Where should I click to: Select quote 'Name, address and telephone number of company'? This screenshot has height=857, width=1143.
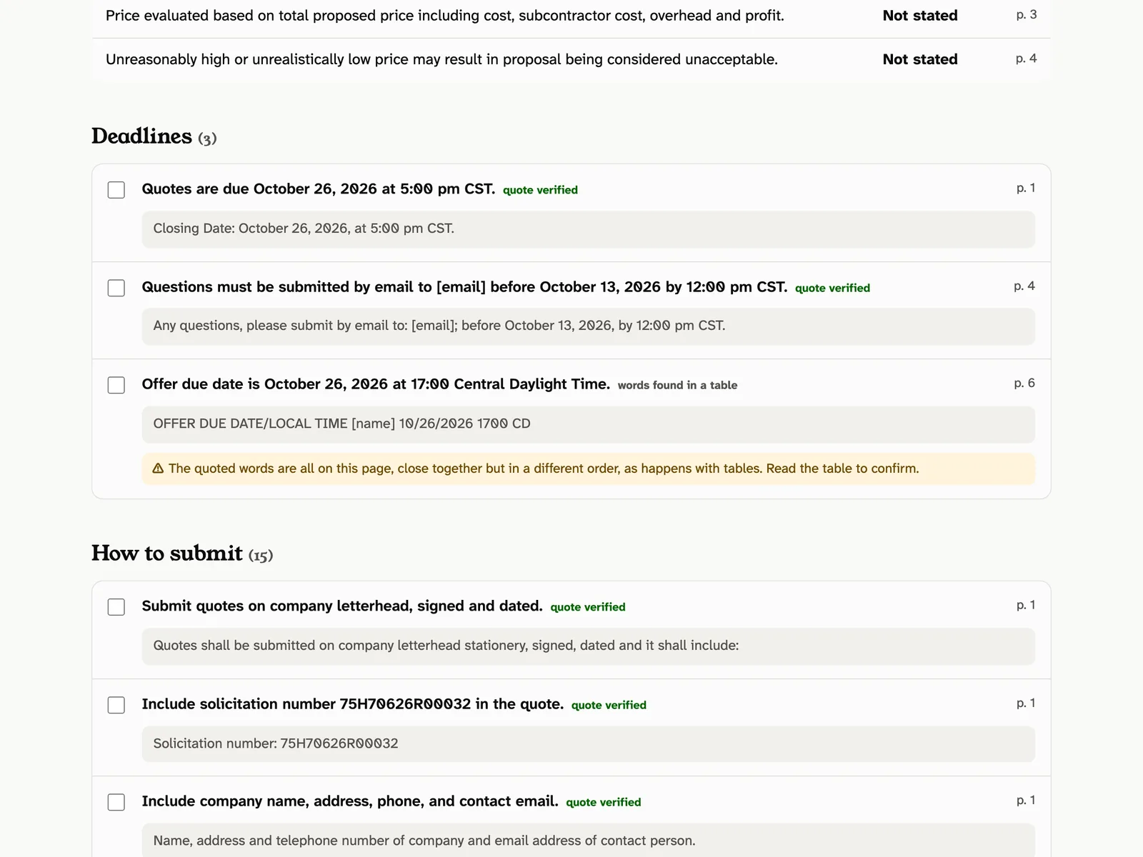point(589,841)
